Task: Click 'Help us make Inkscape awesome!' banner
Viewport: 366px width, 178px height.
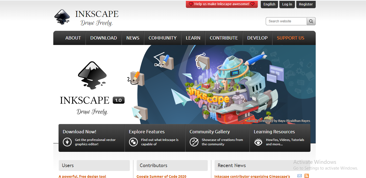Action: 222,4
